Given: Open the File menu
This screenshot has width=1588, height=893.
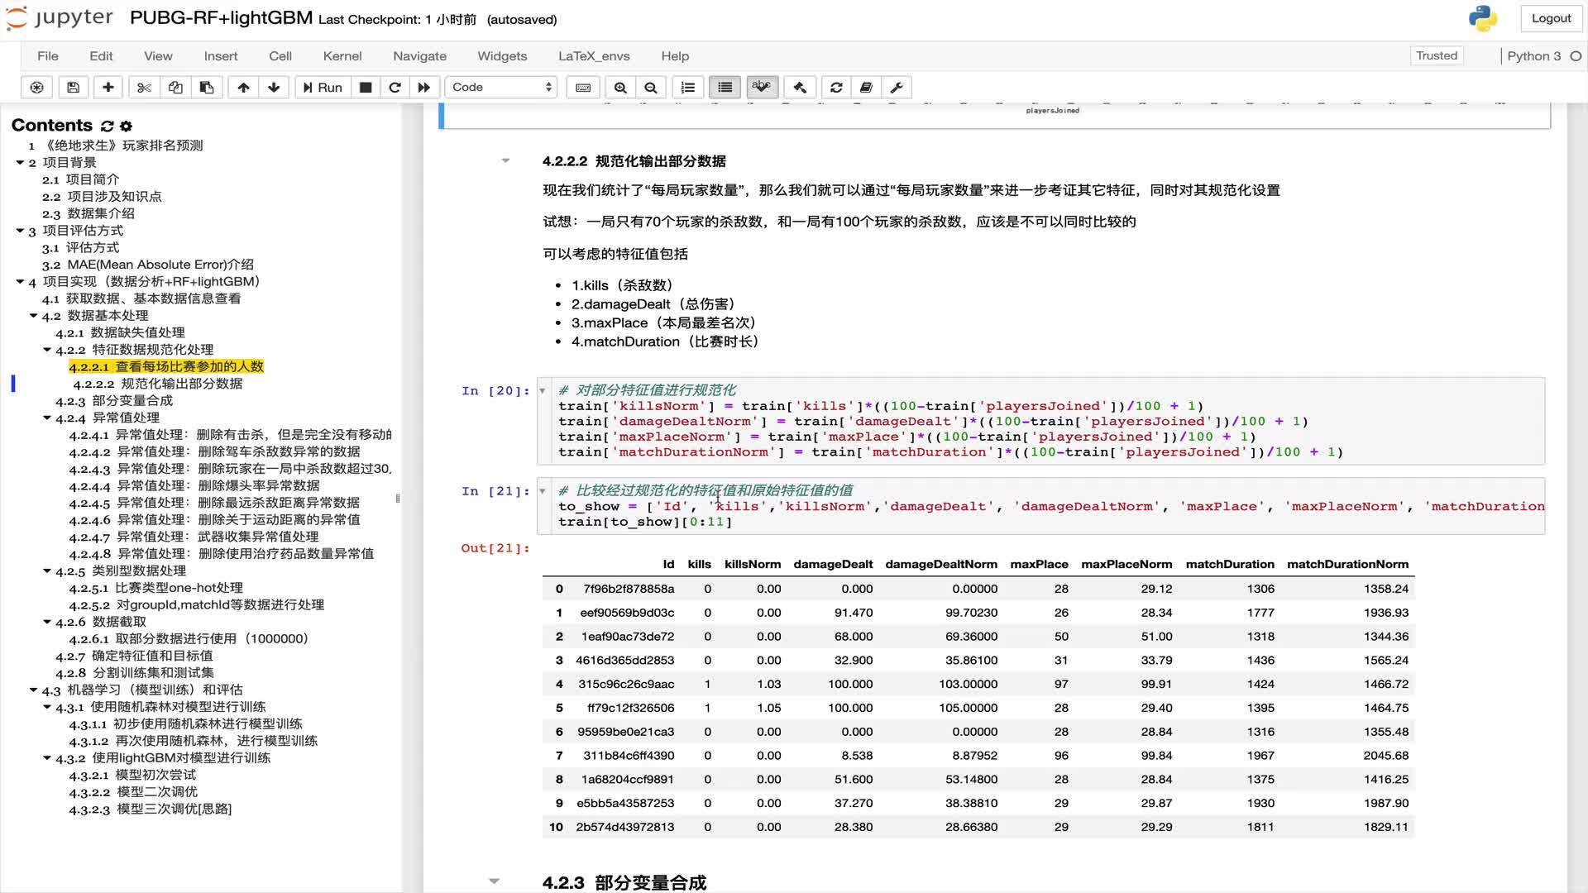Looking at the screenshot, I should (x=48, y=56).
